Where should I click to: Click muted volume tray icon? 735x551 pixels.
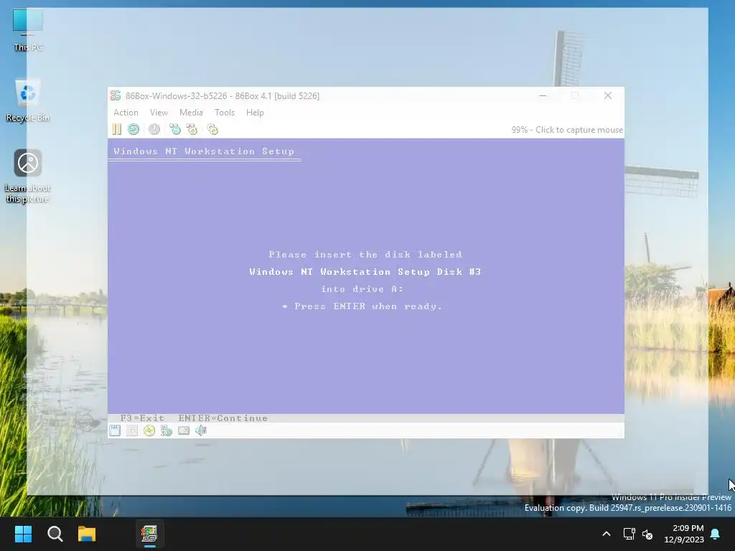tap(648, 534)
